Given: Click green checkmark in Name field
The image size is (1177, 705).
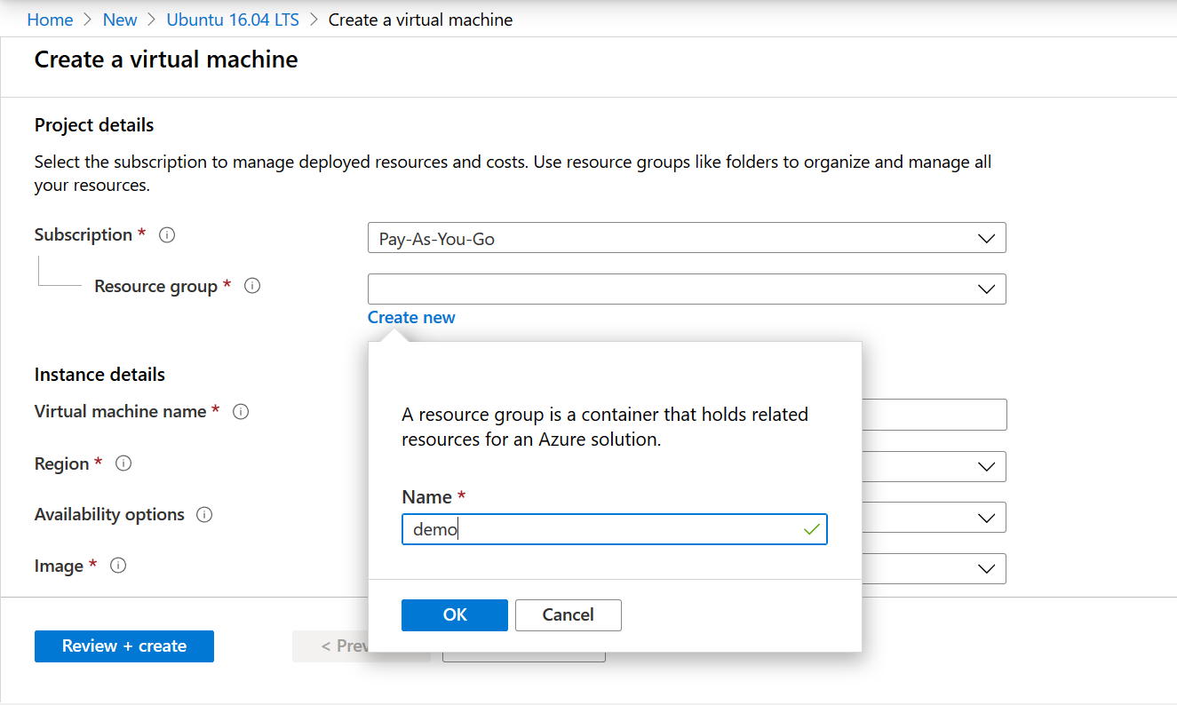Looking at the screenshot, I should point(811,529).
